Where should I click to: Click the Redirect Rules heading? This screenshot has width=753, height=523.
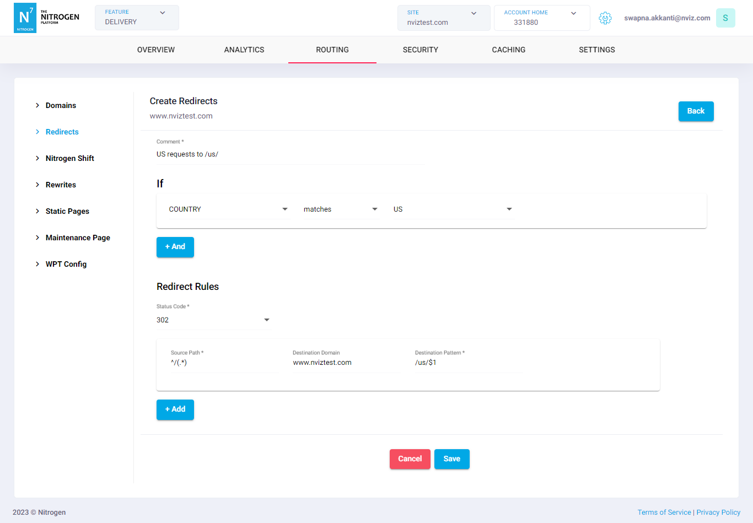pos(187,287)
